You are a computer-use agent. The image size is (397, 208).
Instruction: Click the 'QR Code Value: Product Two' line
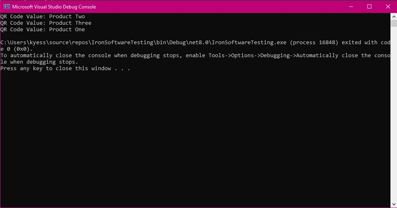pos(43,17)
